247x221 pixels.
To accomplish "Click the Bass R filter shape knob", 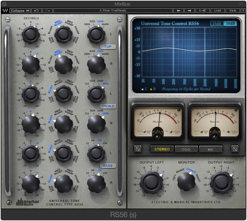I will pos(63,183).
